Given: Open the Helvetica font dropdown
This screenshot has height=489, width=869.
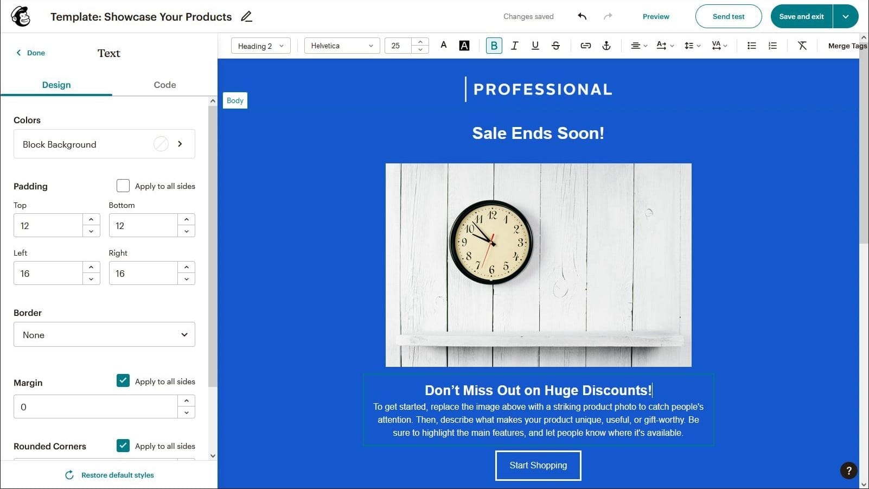Looking at the screenshot, I should coord(342,46).
